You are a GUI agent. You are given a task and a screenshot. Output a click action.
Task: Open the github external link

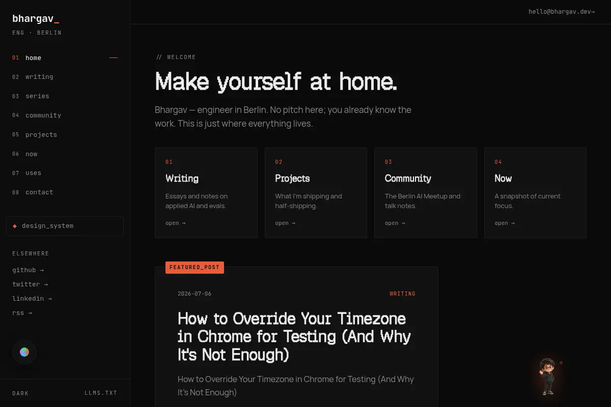[x=28, y=270]
